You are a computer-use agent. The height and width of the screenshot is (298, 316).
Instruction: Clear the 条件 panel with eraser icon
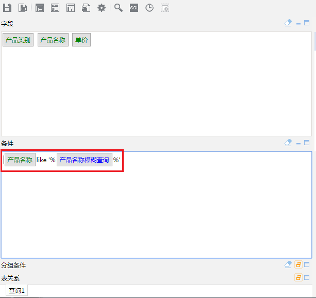(288, 143)
